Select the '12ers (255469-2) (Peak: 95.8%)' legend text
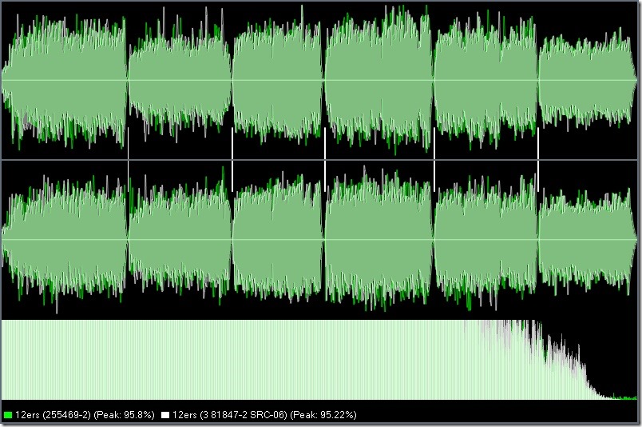Image resolution: width=642 pixels, height=427 pixels. coord(85,415)
